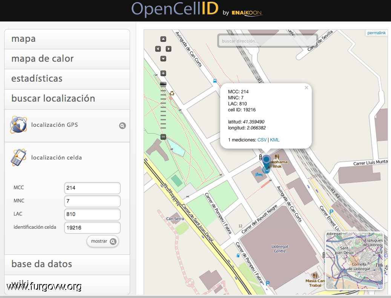
Task: Zoom out using the minus button
Action: tap(163, 137)
